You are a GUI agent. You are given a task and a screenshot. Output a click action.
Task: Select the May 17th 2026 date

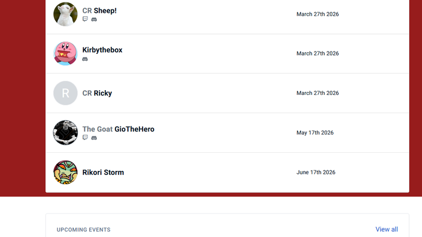coord(315,133)
